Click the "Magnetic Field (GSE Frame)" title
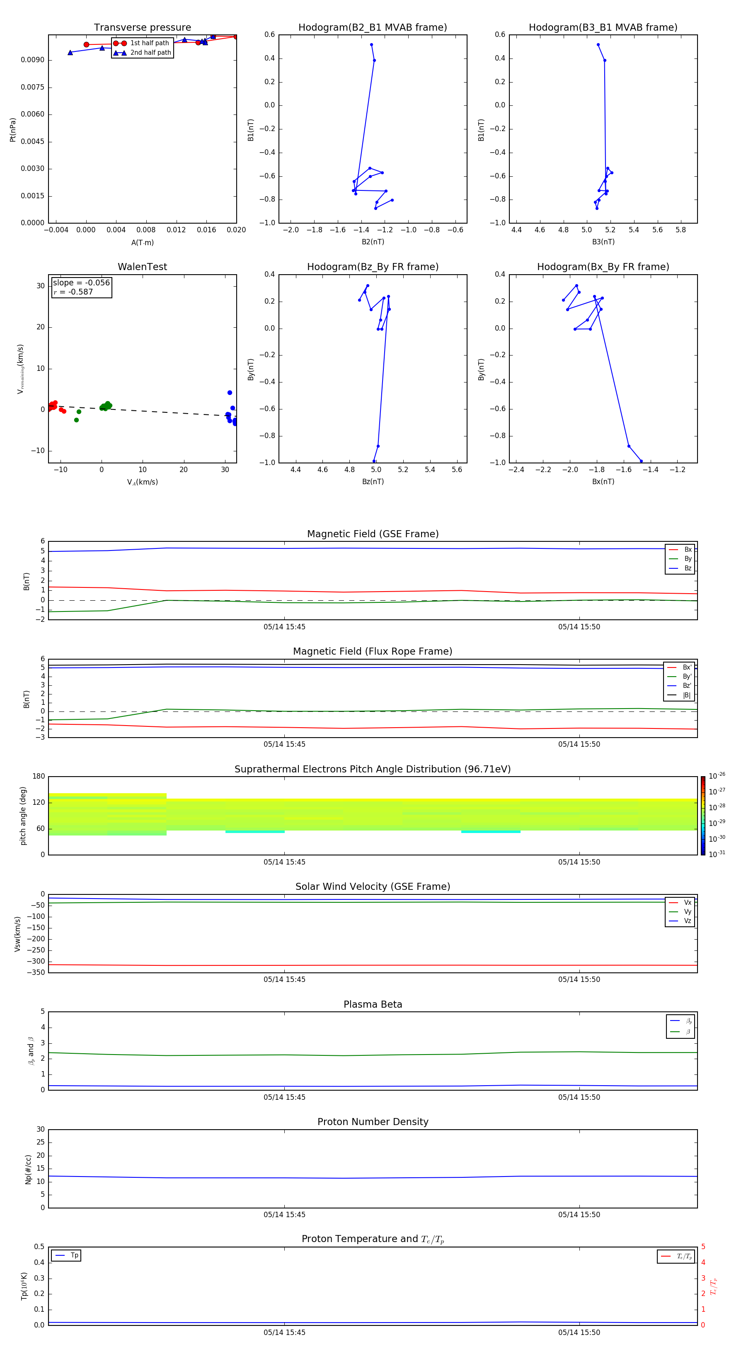 (x=373, y=534)
